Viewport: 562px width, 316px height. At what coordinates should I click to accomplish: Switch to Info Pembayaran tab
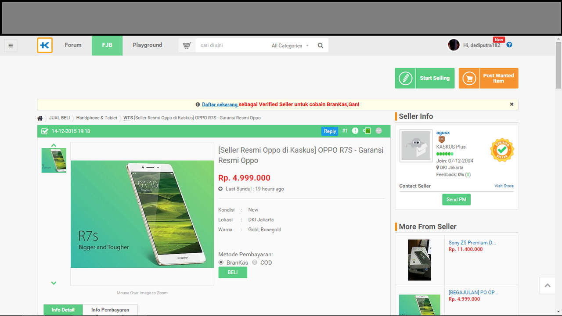point(110,310)
